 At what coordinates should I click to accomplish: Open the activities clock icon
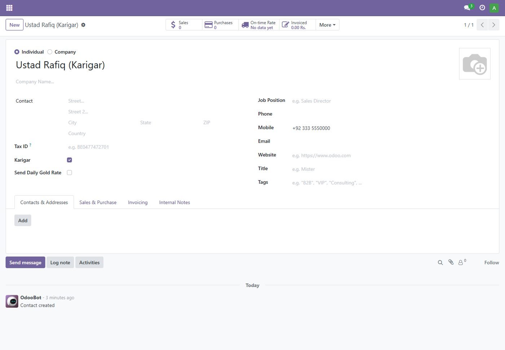coord(482,8)
